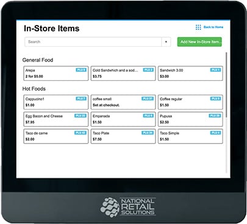Viewport: 247px width, 224px height.
Task: Click the vertical scrollbar of item list
Action: [x=226, y=85]
